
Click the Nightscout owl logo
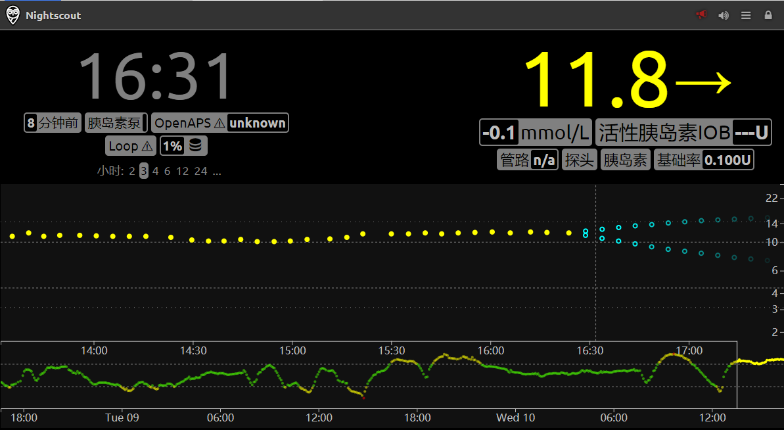(x=12, y=15)
